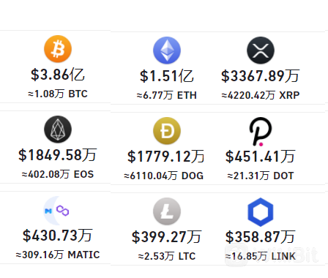This screenshot has width=328, height=278.
Task: Open the ≈309.16万 MATIC quantity text
Action: [58, 255]
